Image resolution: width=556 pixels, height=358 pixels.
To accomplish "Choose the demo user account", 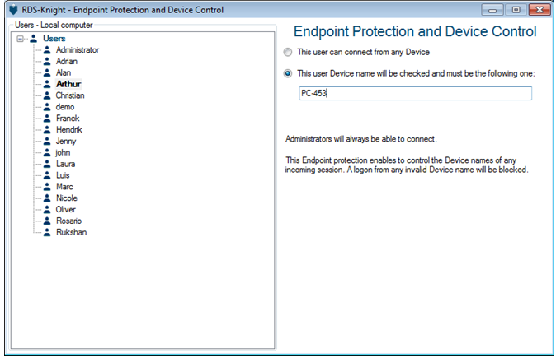I will (65, 107).
